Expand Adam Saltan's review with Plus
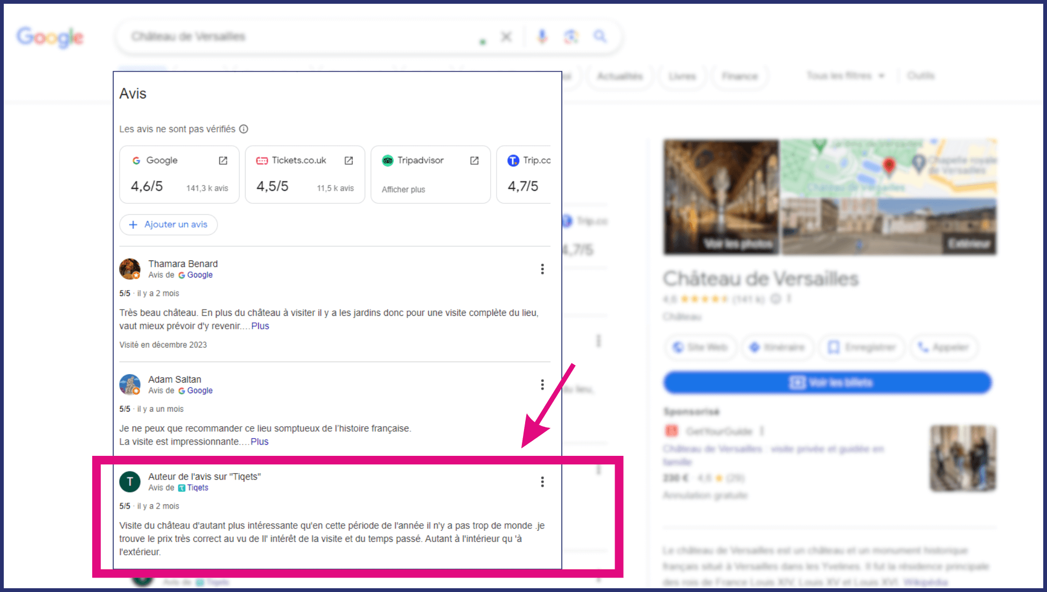Image resolution: width=1047 pixels, height=592 pixels. click(260, 442)
